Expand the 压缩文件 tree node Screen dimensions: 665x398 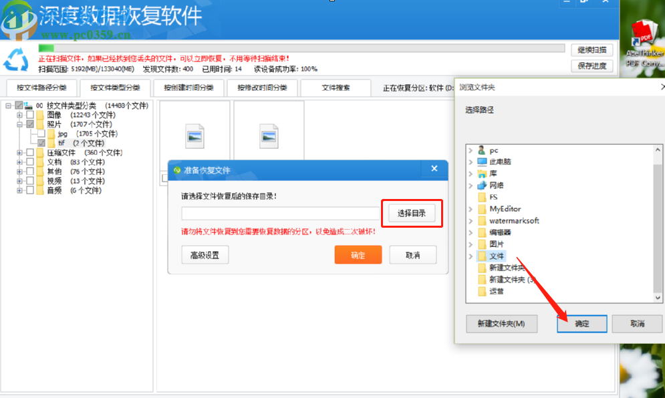coord(19,152)
